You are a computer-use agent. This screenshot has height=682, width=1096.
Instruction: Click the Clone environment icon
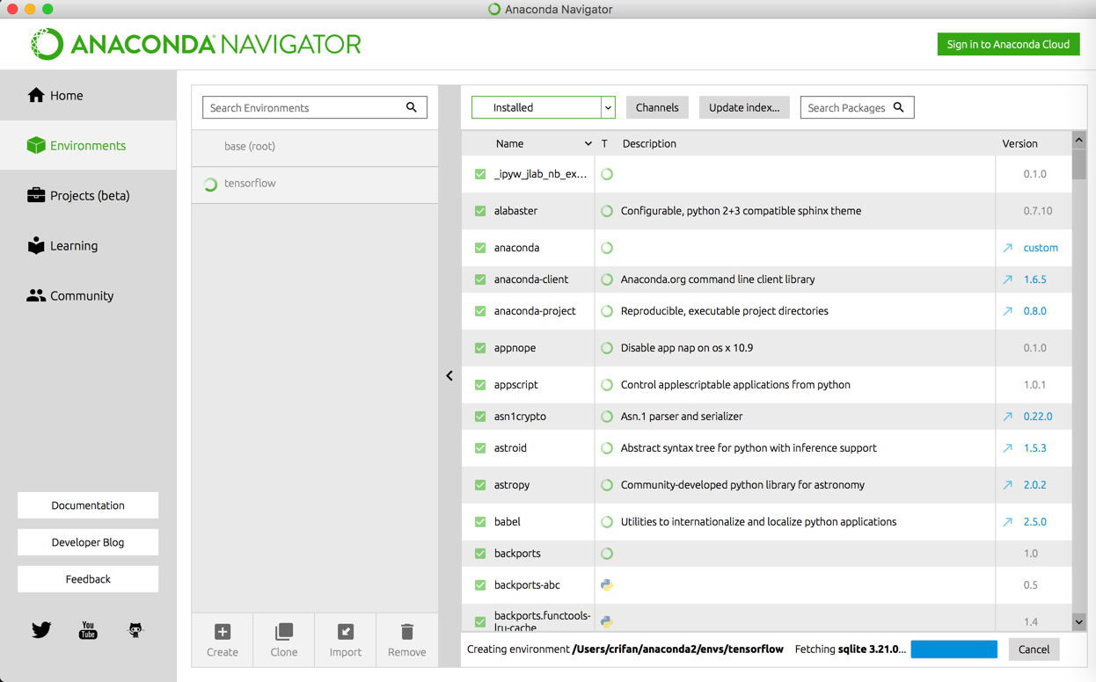(284, 632)
